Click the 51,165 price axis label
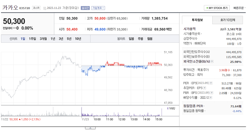 (x=168, y=52)
